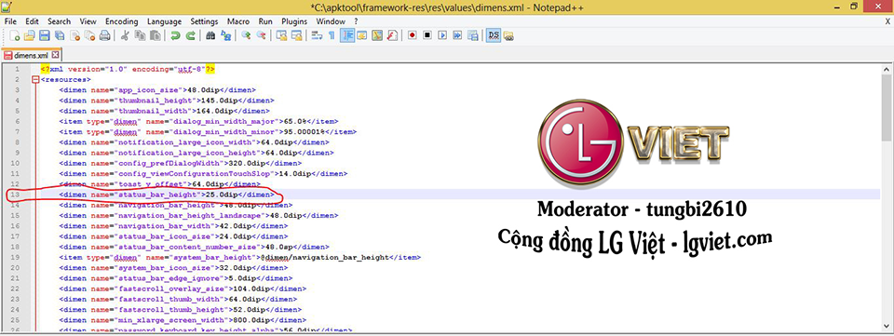Cut selection with the scissors icon

[x=125, y=35]
